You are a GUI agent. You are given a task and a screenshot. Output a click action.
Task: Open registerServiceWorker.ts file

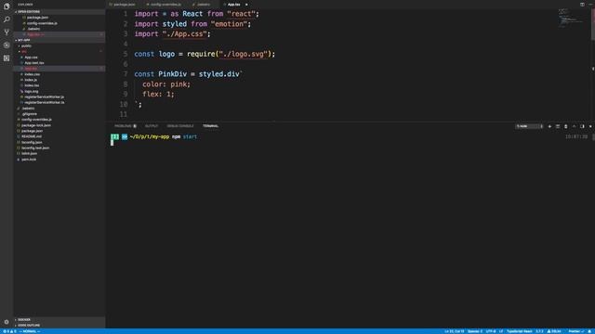click(44, 103)
